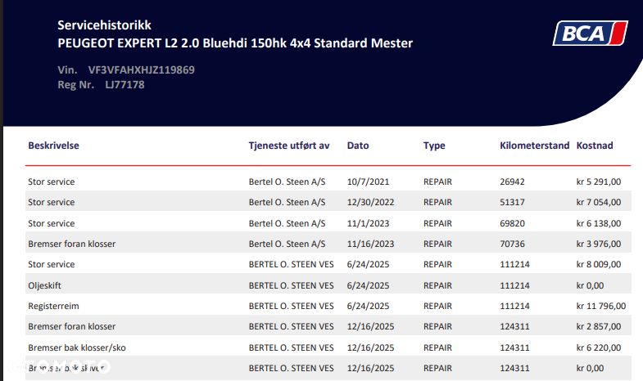Click the Beskrivelse column header
Screen dimensions: 643x381
(53, 146)
